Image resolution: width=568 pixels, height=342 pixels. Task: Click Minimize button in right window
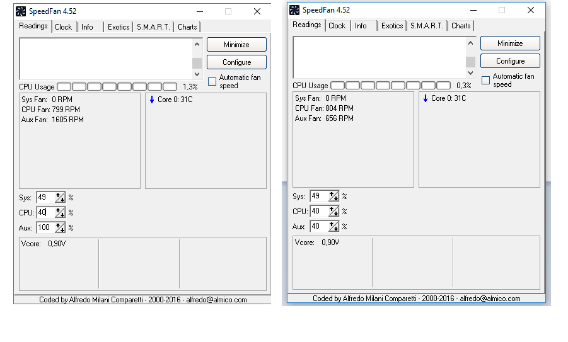click(510, 43)
